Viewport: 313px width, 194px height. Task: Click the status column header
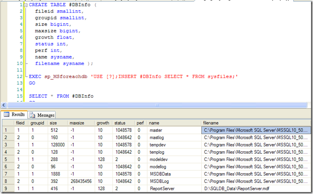(123, 123)
